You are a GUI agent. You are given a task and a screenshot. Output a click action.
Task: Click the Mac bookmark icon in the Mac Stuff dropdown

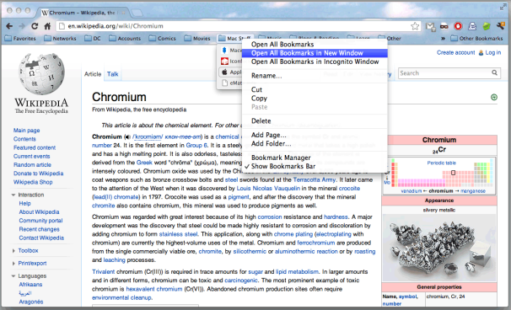pyautogui.click(x=224, y=51)
